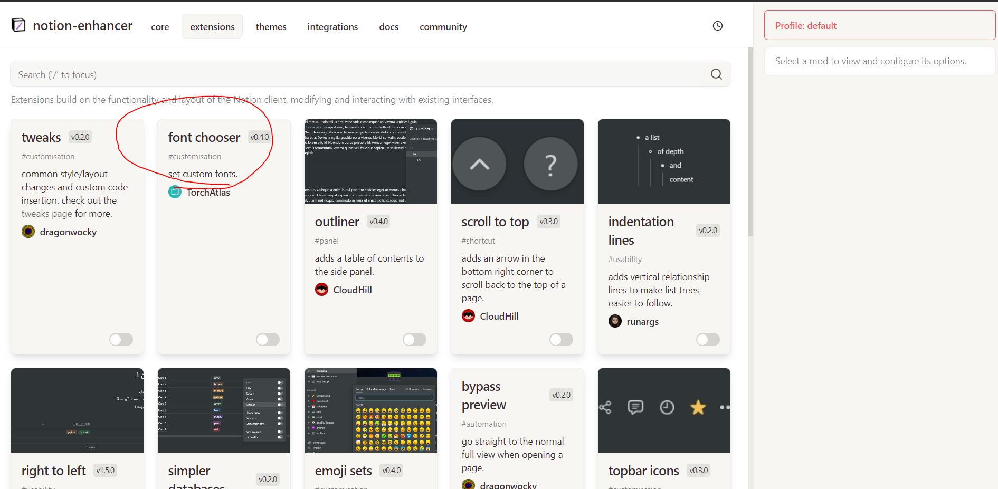Click the v1.5.0 badge on right to left card
The height and width of the screenshot is (489, 998).
(x=106, y=471)
